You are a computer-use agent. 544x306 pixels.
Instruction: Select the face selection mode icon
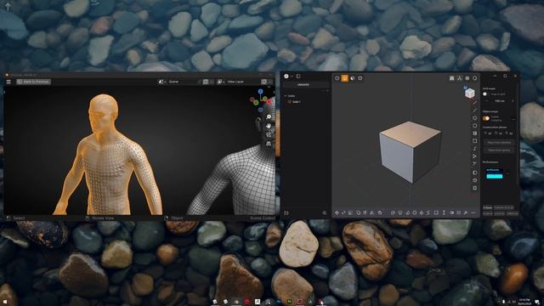[353, 78]
